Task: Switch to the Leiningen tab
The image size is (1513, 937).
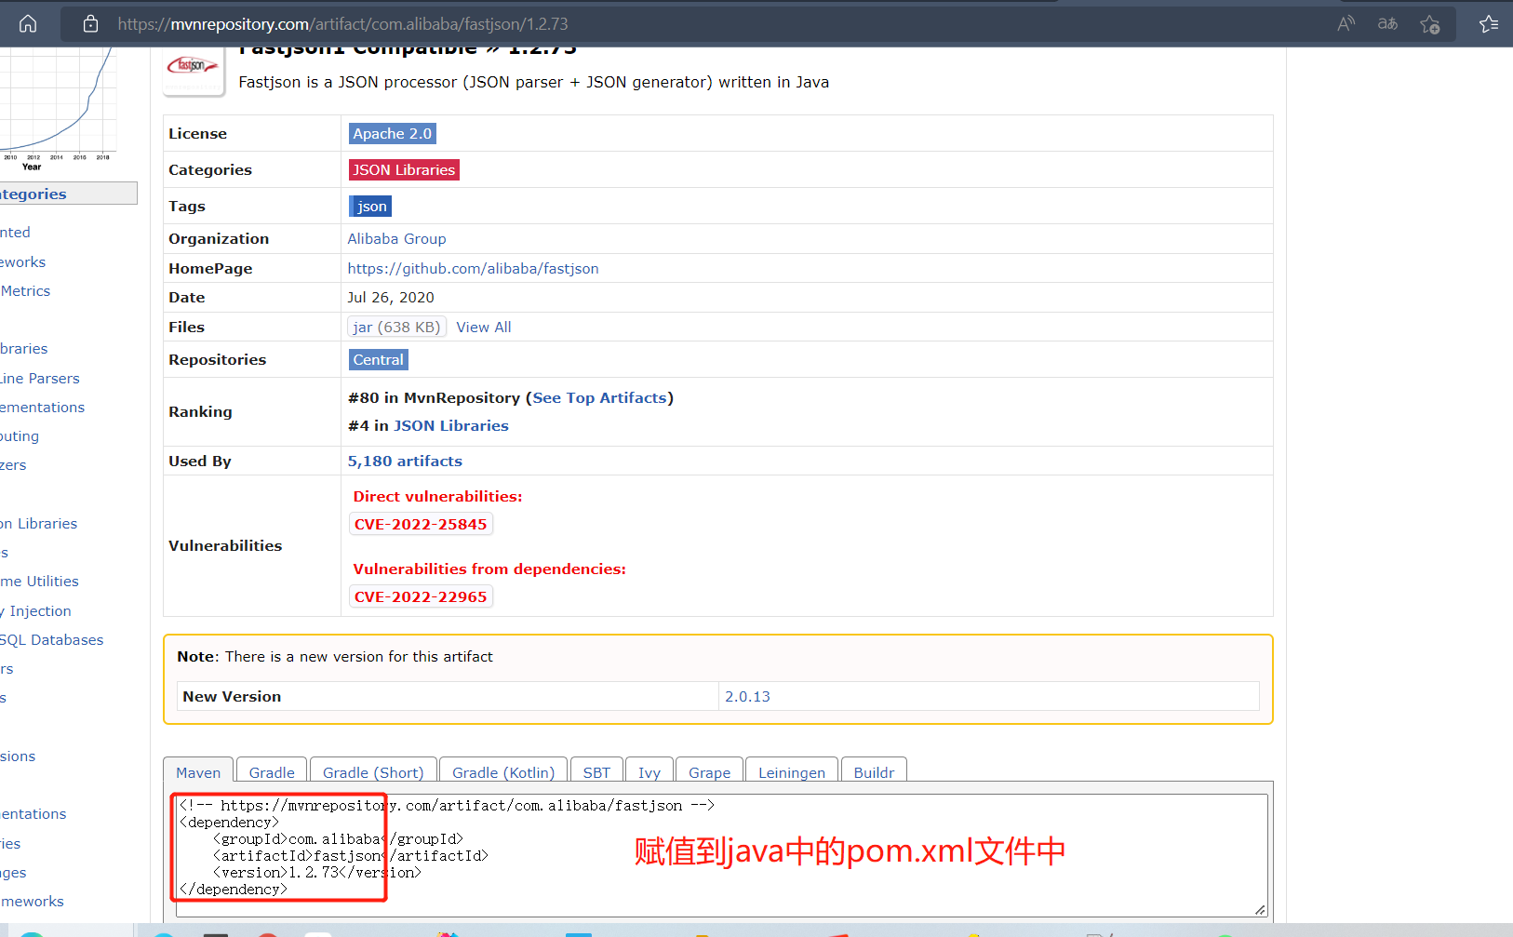Action: 792,772
